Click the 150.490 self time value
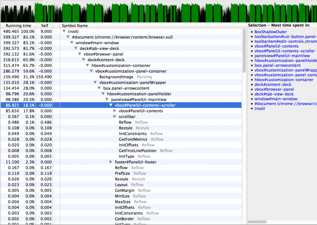Viewport: 317px width, 225px height. [44, 77]
